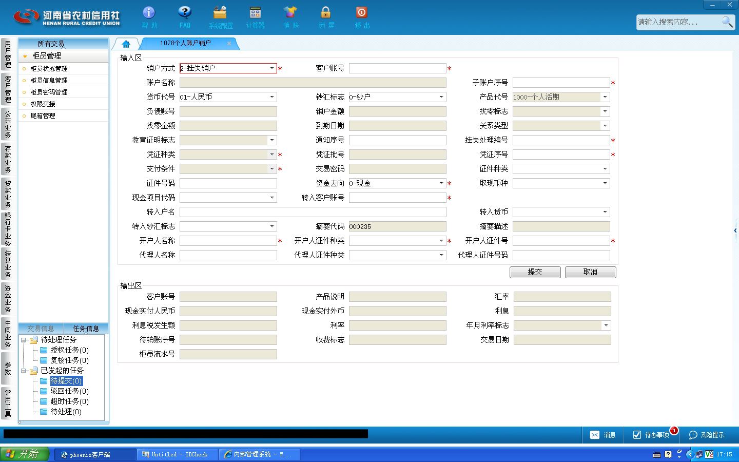Select the 存款业务 side tab
Screen dimensions: 739x462
[x=8, y=159]
